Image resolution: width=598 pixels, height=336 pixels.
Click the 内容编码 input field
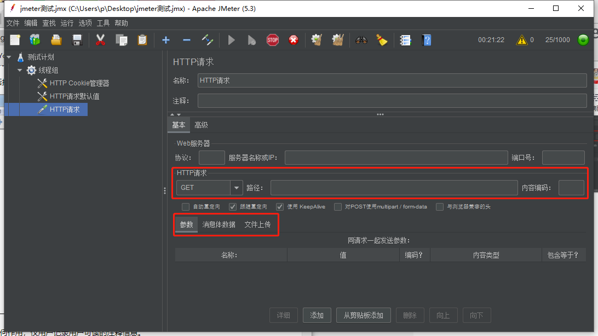pos(571,188)
